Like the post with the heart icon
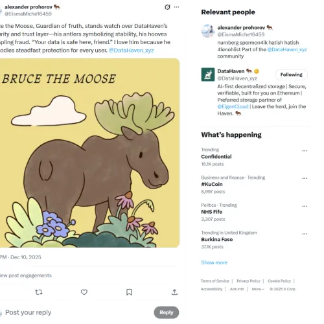Viewport: 324px width, 324px height. pyautogui.click(x=84, y=292)
